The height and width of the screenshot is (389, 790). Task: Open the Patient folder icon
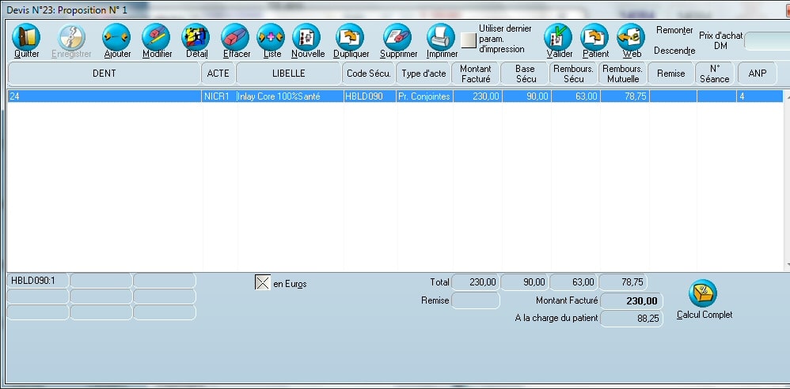pos(594,37)
